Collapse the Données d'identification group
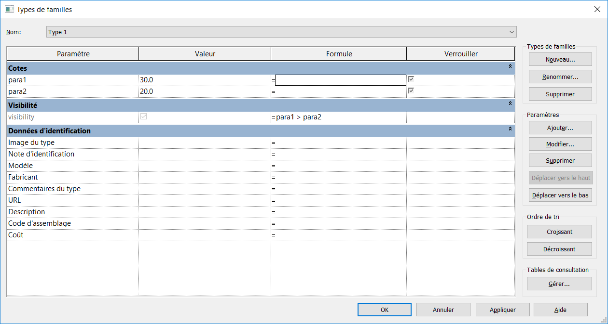 510,129
